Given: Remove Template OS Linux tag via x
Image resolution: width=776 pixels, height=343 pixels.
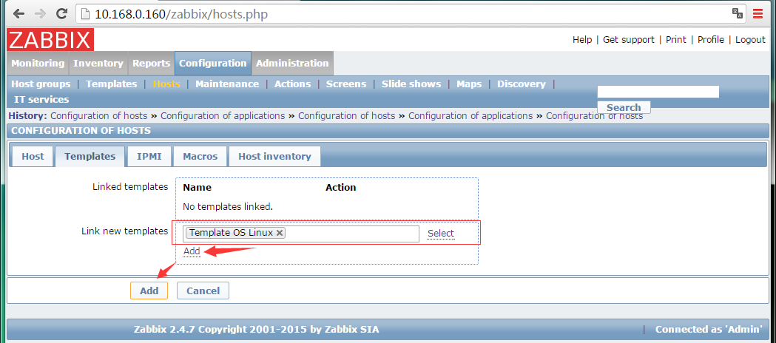Looking at the screenshot, I should coord(280,233).
